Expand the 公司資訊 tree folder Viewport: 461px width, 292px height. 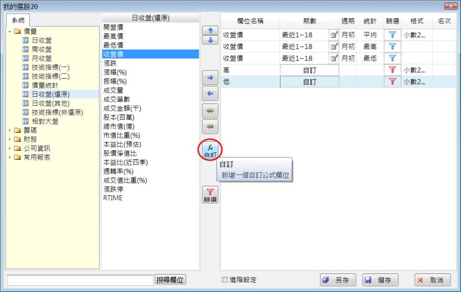pos(10,148)
